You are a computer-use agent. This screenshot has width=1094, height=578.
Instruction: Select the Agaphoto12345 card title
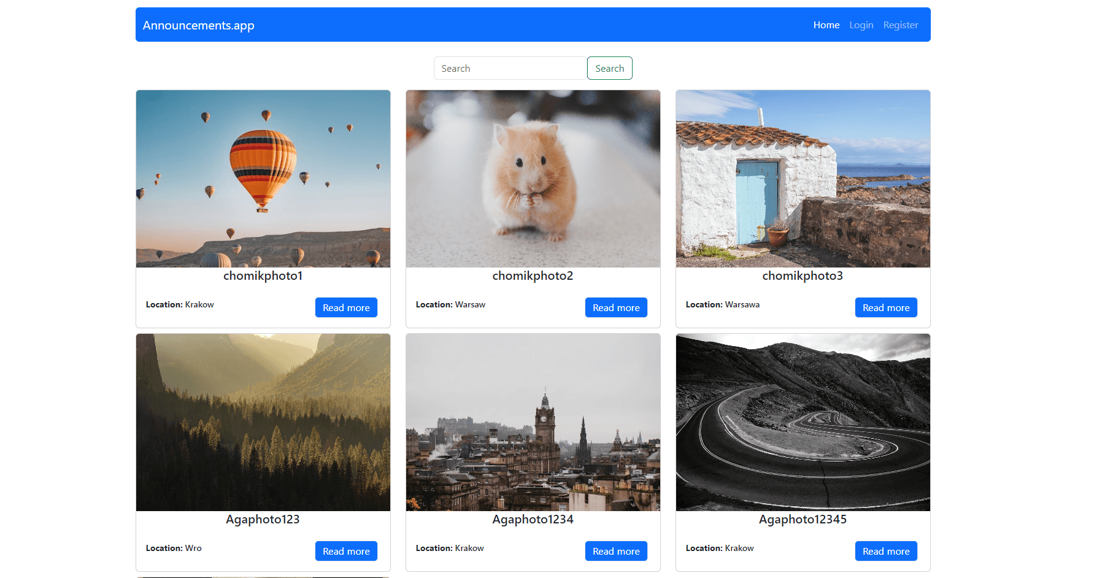point(803,519)
